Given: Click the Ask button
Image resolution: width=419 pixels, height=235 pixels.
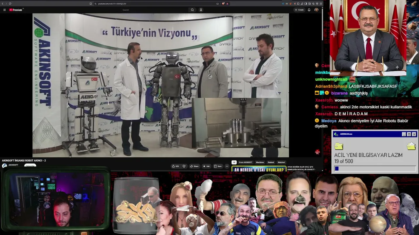Looking at the screenshot, I should click(206, 166).
